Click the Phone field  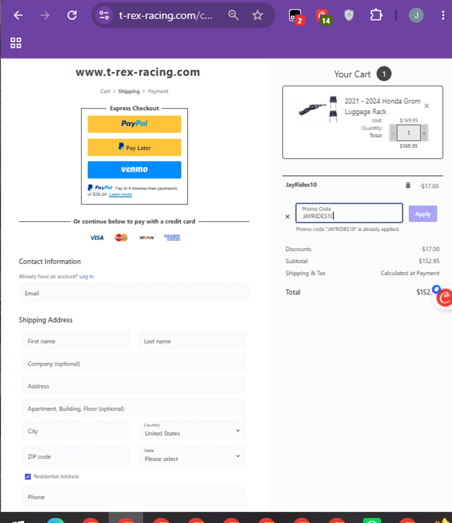tap(134, 497)
